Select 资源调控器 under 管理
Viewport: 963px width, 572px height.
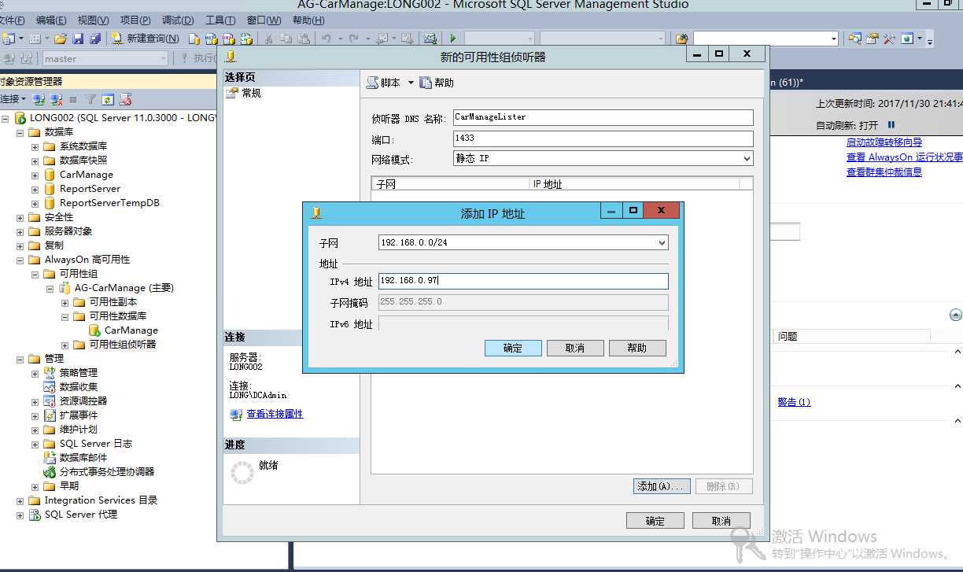click(83, 401)
